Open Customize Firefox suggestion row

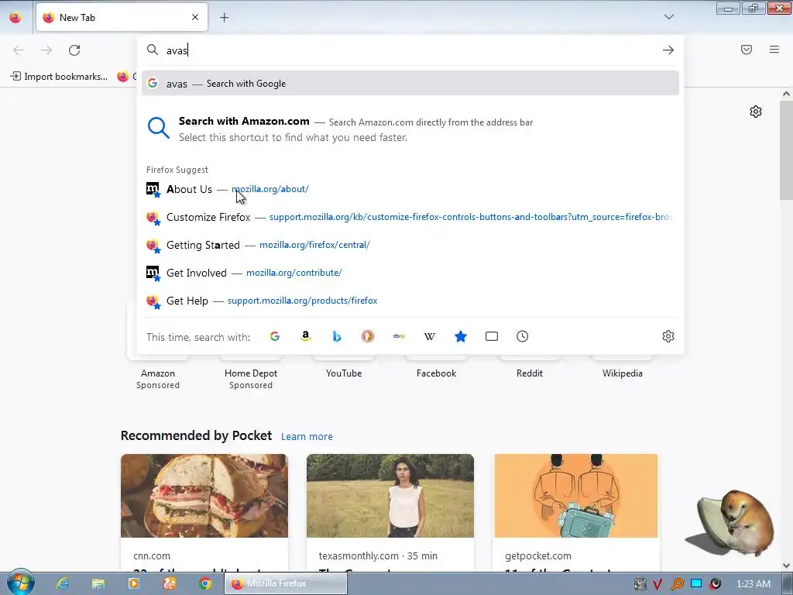pos(410,217)
